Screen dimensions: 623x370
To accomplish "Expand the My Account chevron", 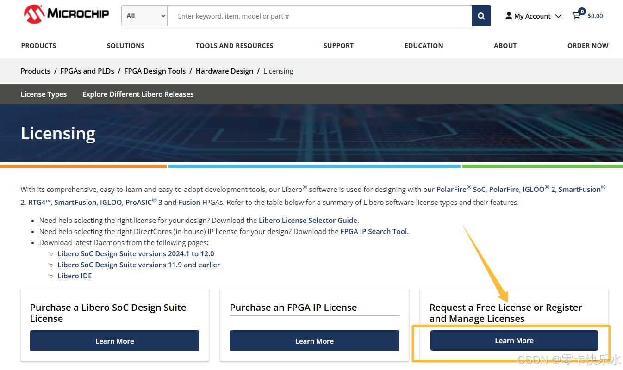I will pyautogui.click(x=558, y=16).
